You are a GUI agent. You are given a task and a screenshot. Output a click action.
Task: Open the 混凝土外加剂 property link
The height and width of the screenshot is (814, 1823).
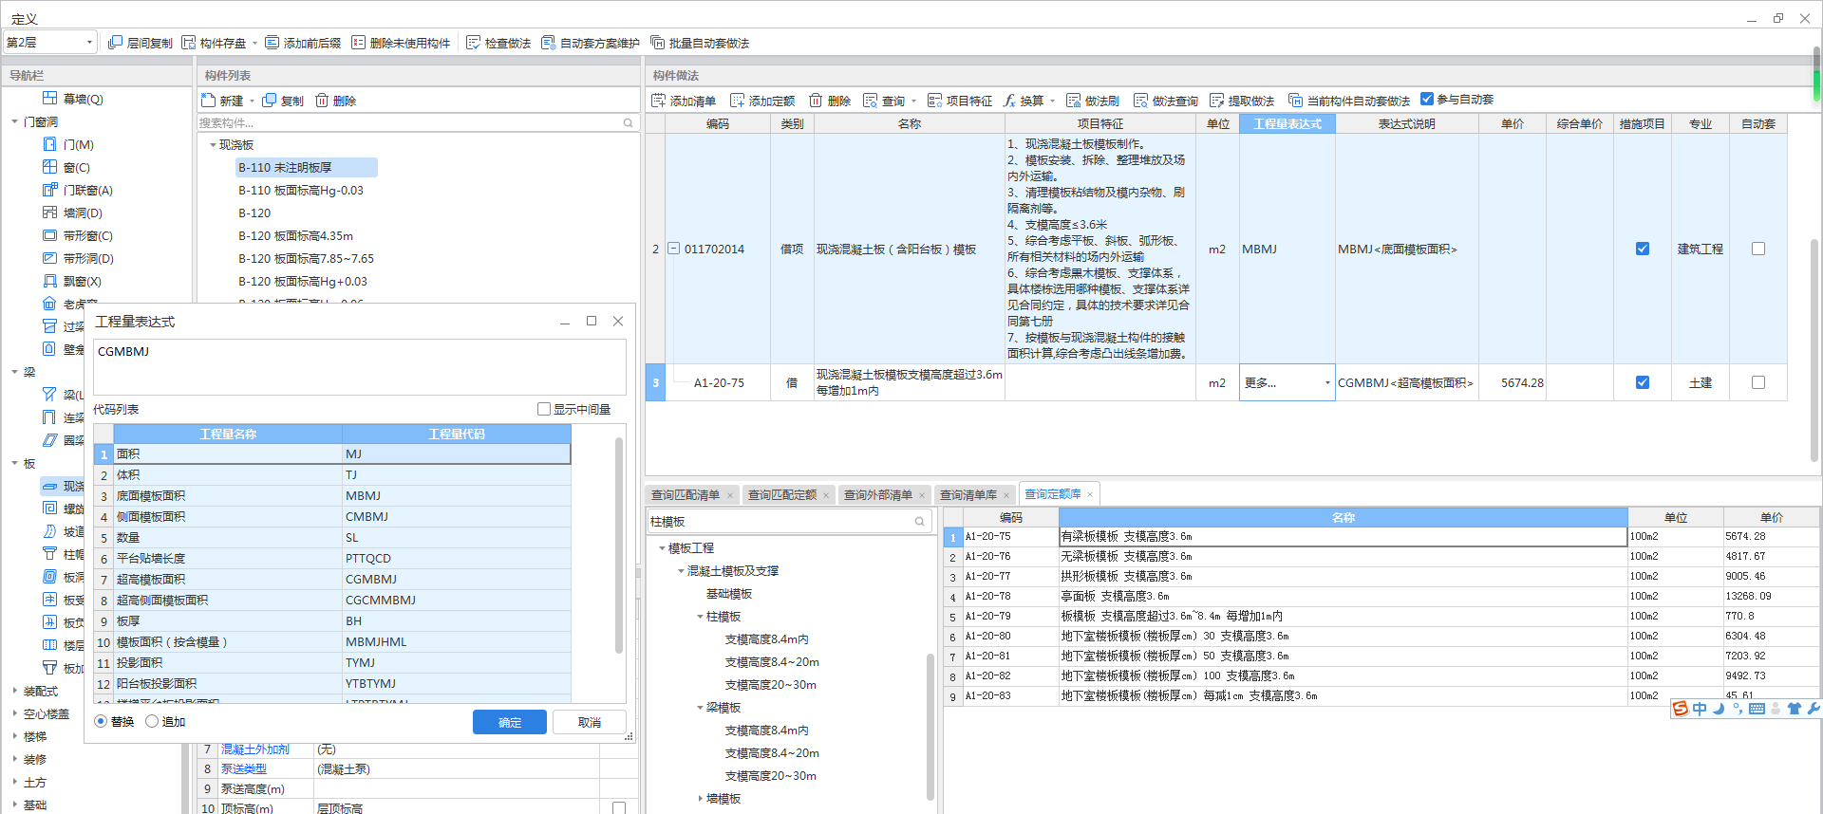point(255,749)
